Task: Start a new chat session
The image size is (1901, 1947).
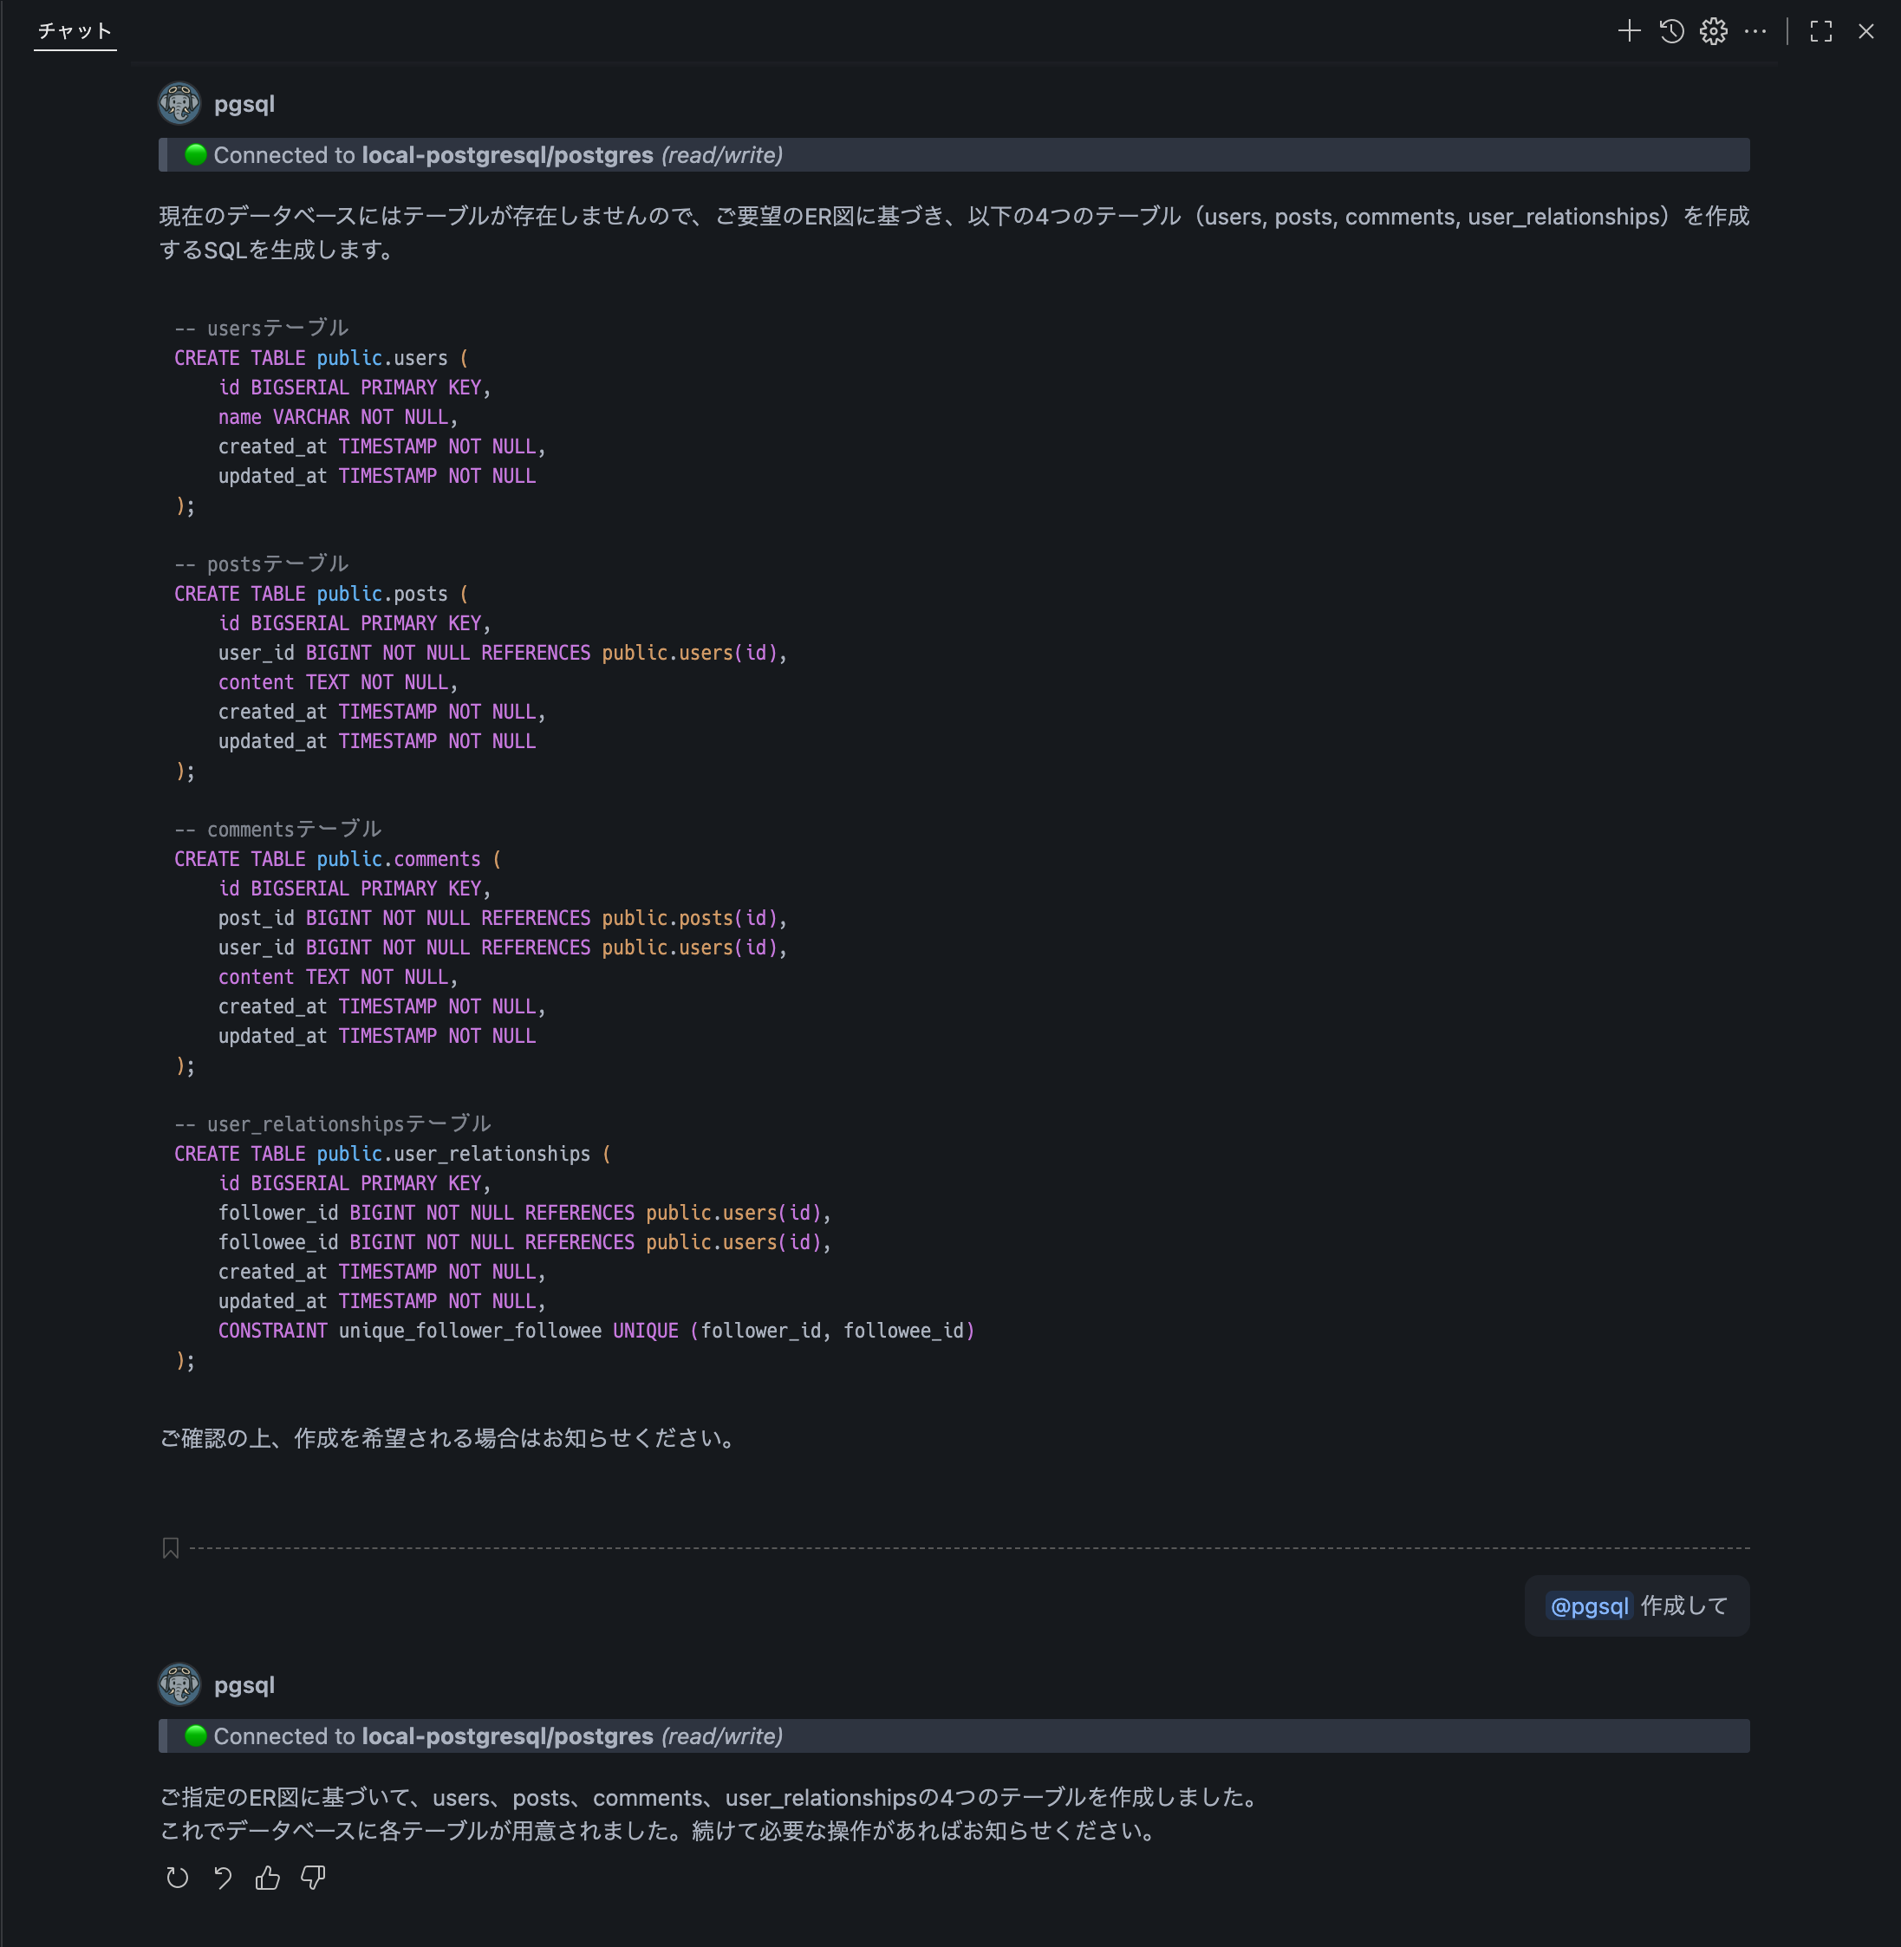Action: 1629,31
